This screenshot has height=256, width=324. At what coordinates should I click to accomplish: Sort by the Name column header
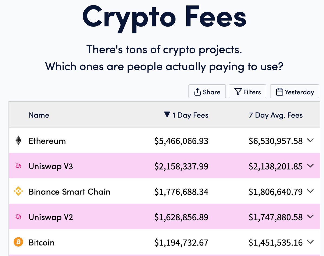point(39,115)
